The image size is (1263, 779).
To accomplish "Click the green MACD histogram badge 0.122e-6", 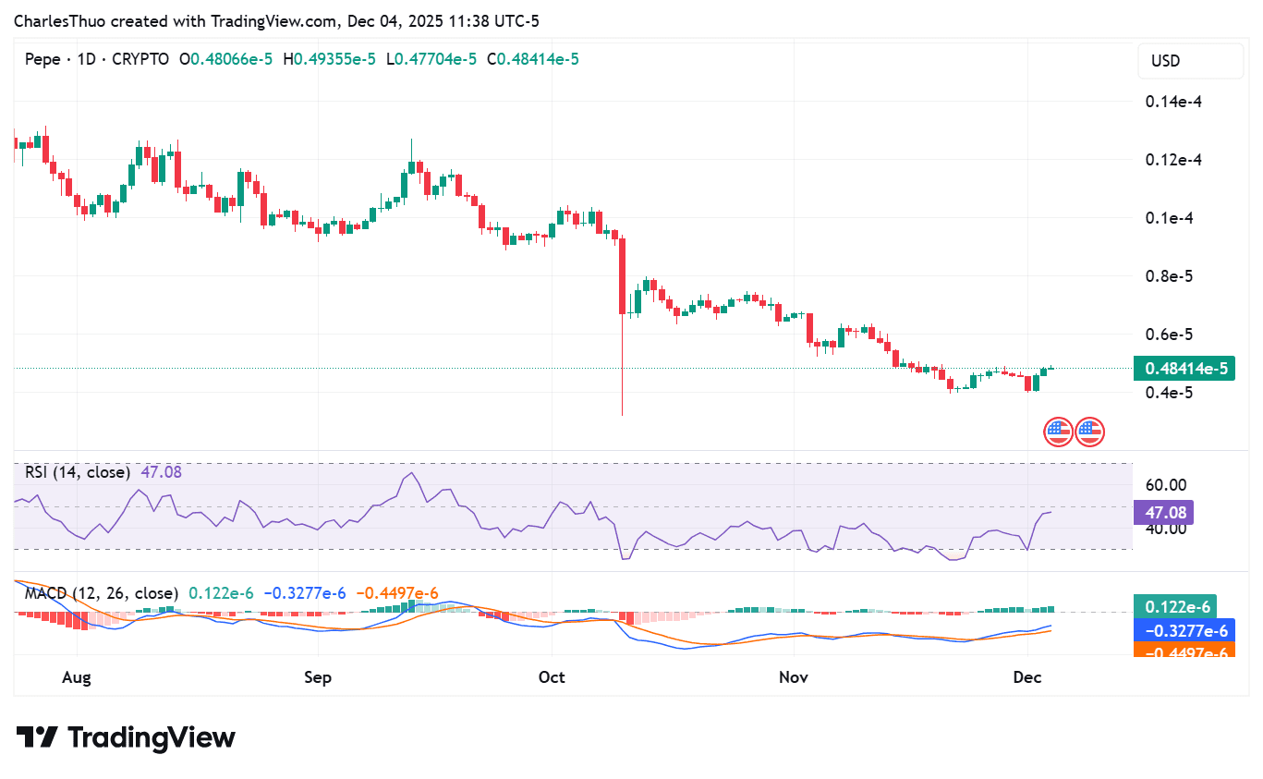I will coord(1174,607).
